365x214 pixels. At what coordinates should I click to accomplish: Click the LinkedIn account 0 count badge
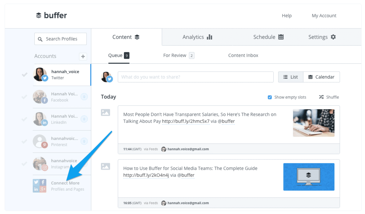pos(84,119)
